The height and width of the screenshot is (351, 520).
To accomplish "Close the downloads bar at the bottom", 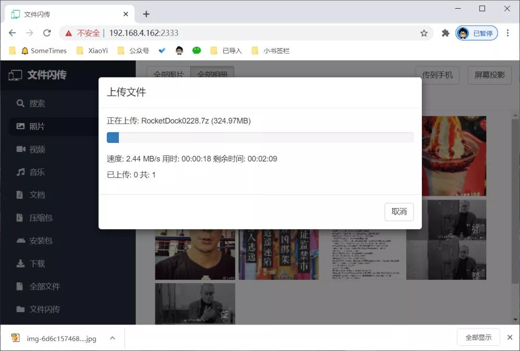I will tap(510, 338).
